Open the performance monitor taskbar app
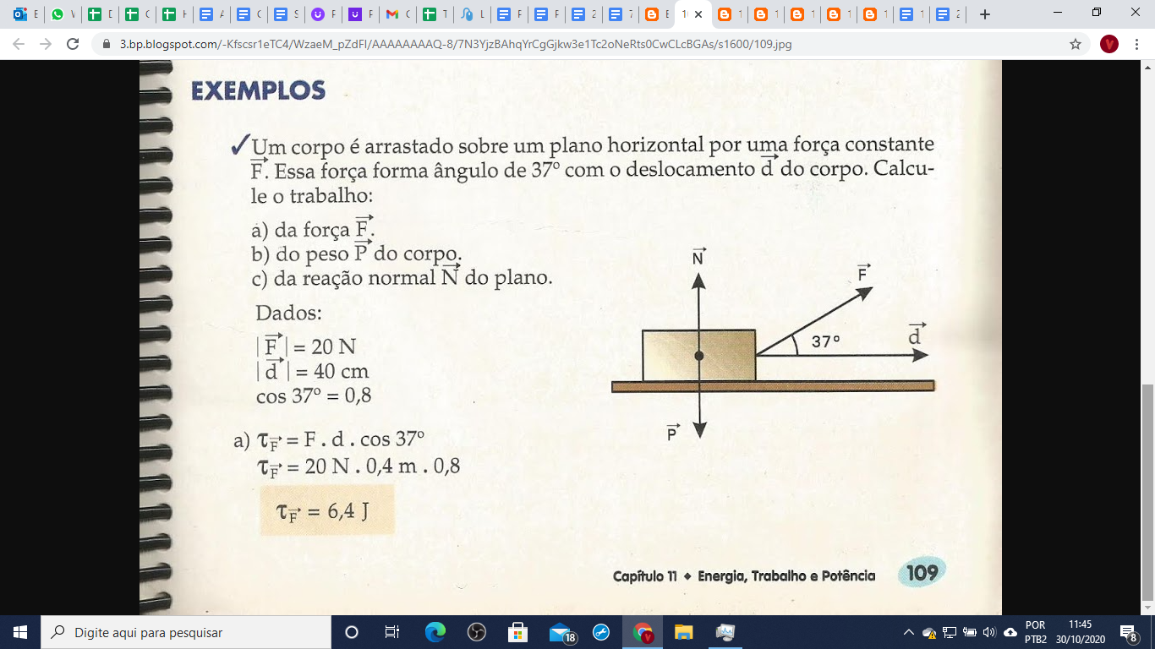This screenshot has width=1155, height=649. pyautogui.click(x=725, y=632)
